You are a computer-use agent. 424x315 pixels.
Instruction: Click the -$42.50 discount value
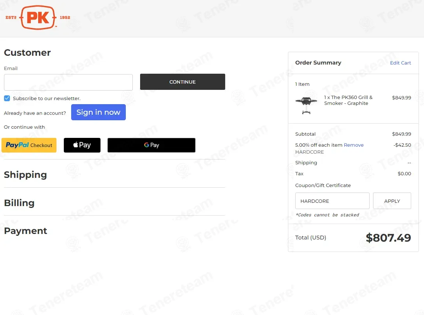(402, 145)
